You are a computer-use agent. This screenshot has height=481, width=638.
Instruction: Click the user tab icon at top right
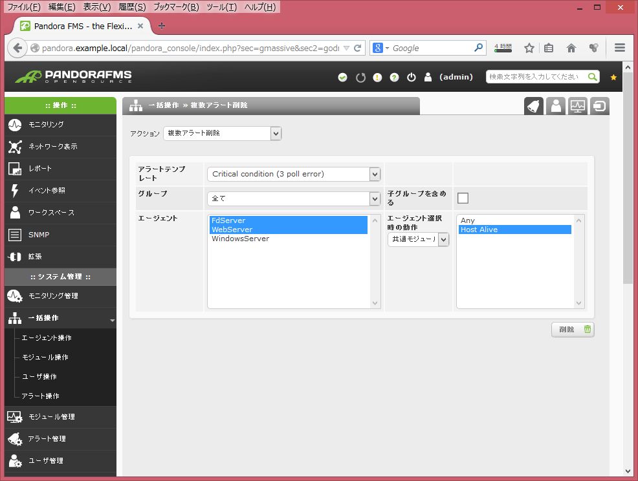tap(556, 106)
